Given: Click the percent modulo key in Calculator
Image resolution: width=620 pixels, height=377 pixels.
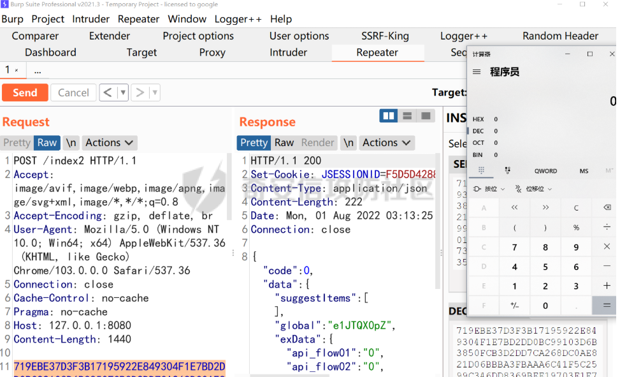Looking at the screenshot, I should (576, 227).
